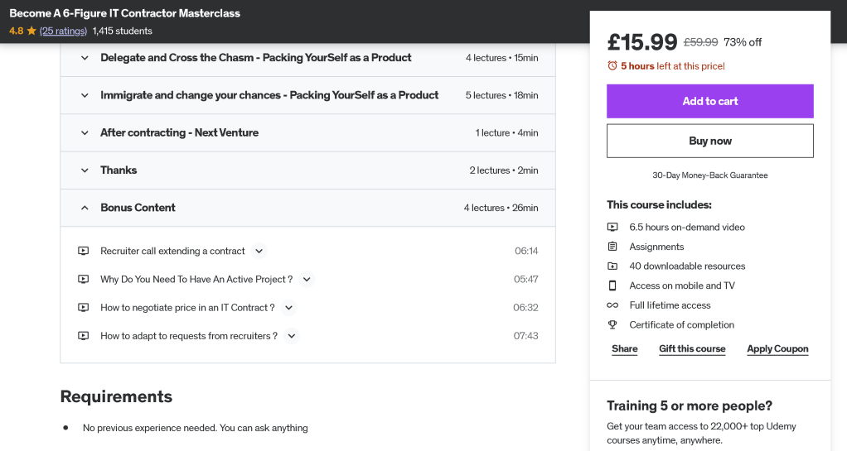
Task: Click the star rating icon in the header
Action: coord(31,31)
